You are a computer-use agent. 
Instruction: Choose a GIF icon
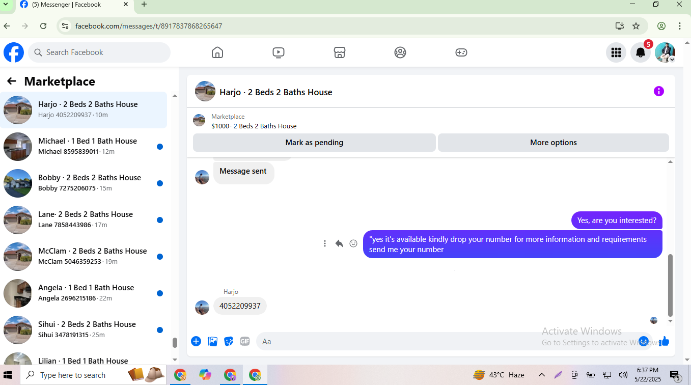click(x=245, y=341)
